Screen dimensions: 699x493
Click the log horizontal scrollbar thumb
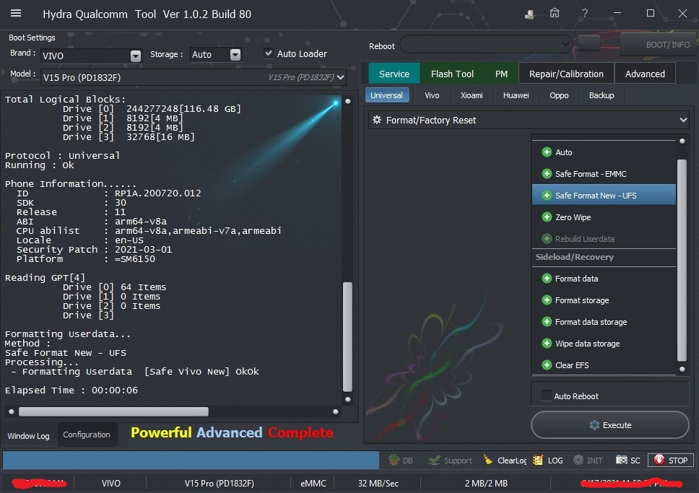(113, 411)
